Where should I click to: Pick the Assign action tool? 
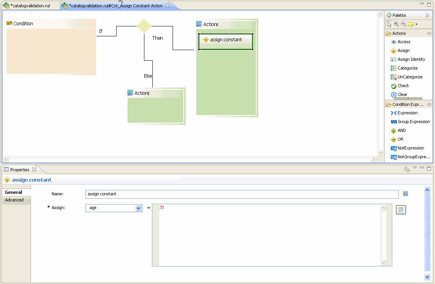pyautogui.click(x=400, y=50)
